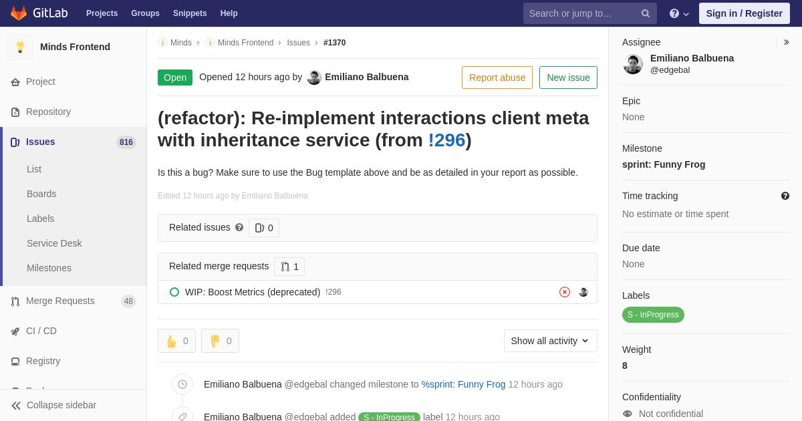The width and height of the screenshot is (802, 421).
Task: Click the thumbs down reaction
Action: tap(220, 341)
